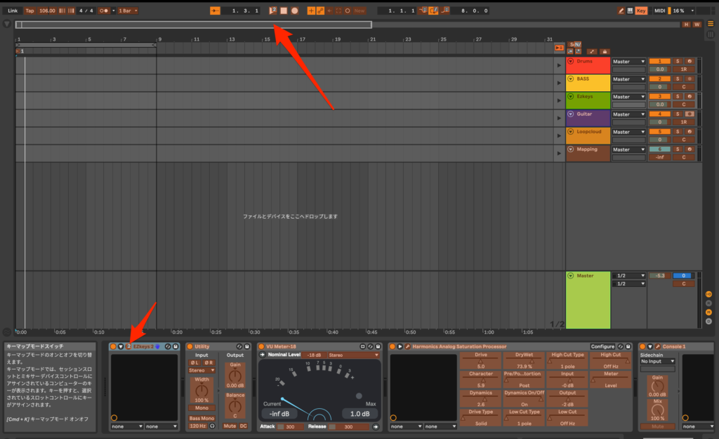Click the 106.00 tempo field

47,11
